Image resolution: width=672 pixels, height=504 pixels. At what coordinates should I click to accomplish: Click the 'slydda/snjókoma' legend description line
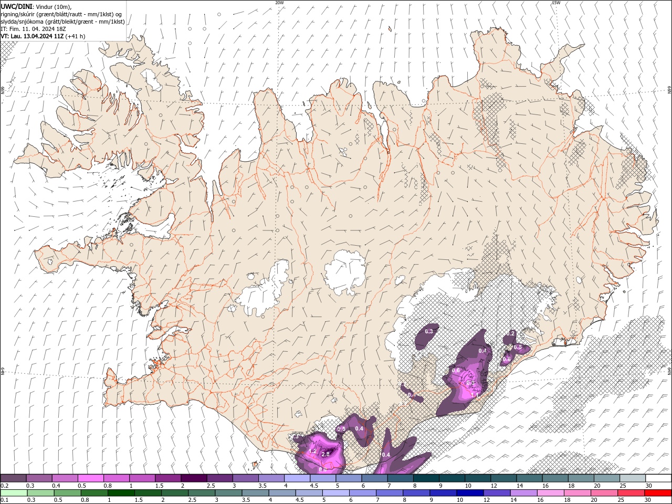[63, 22]
